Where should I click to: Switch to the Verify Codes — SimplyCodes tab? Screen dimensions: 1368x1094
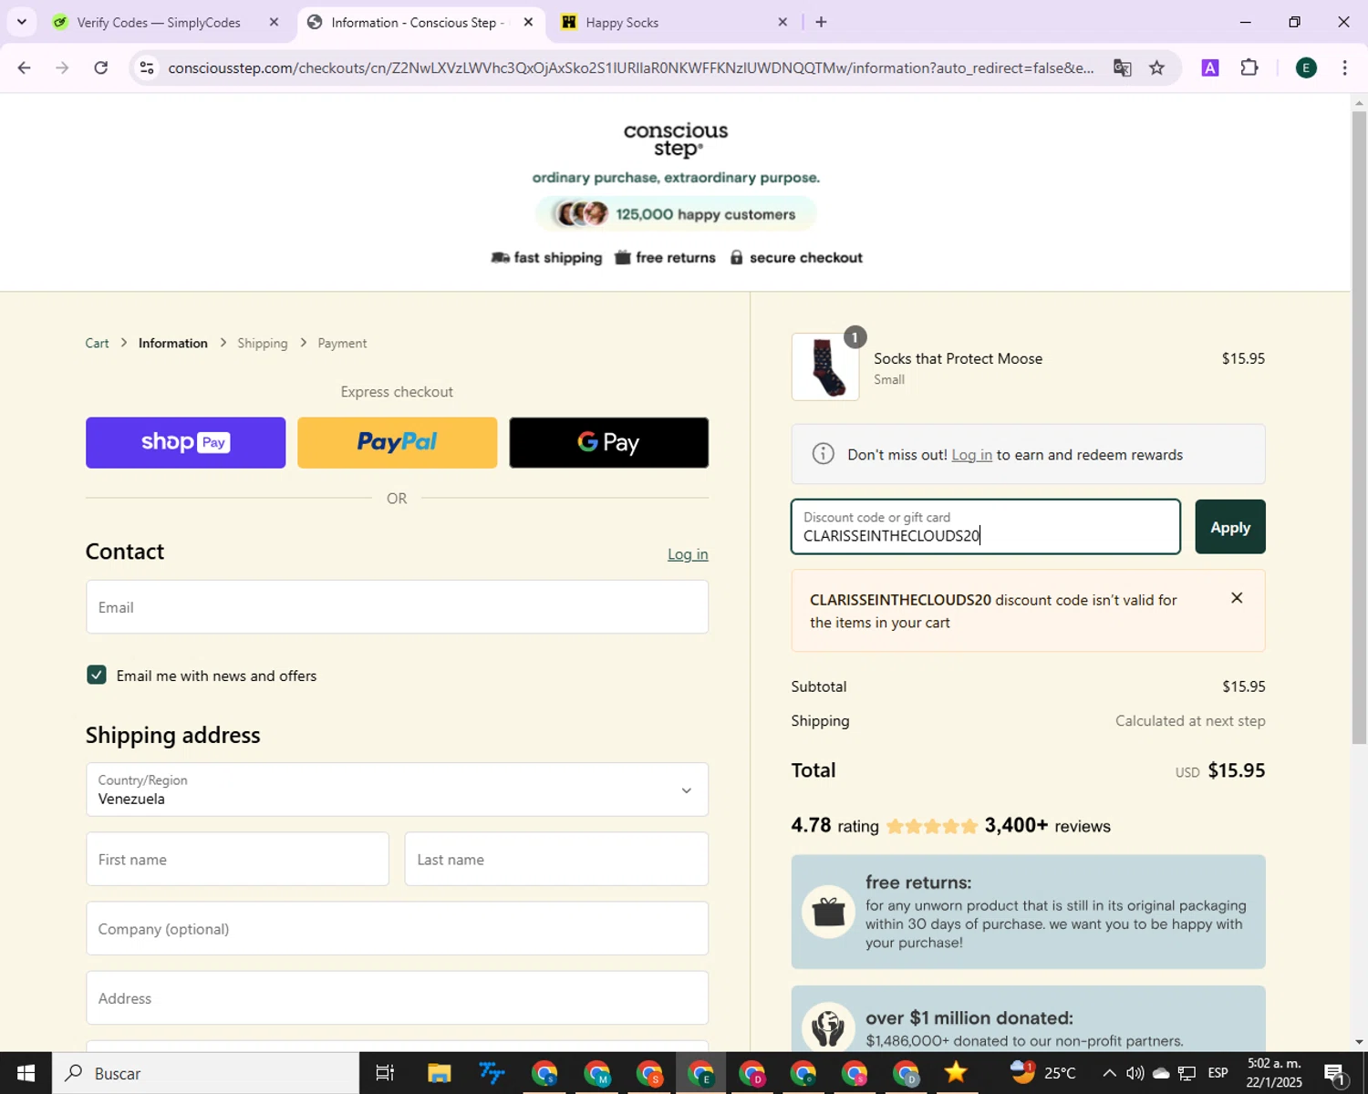[x=159, y=22]
